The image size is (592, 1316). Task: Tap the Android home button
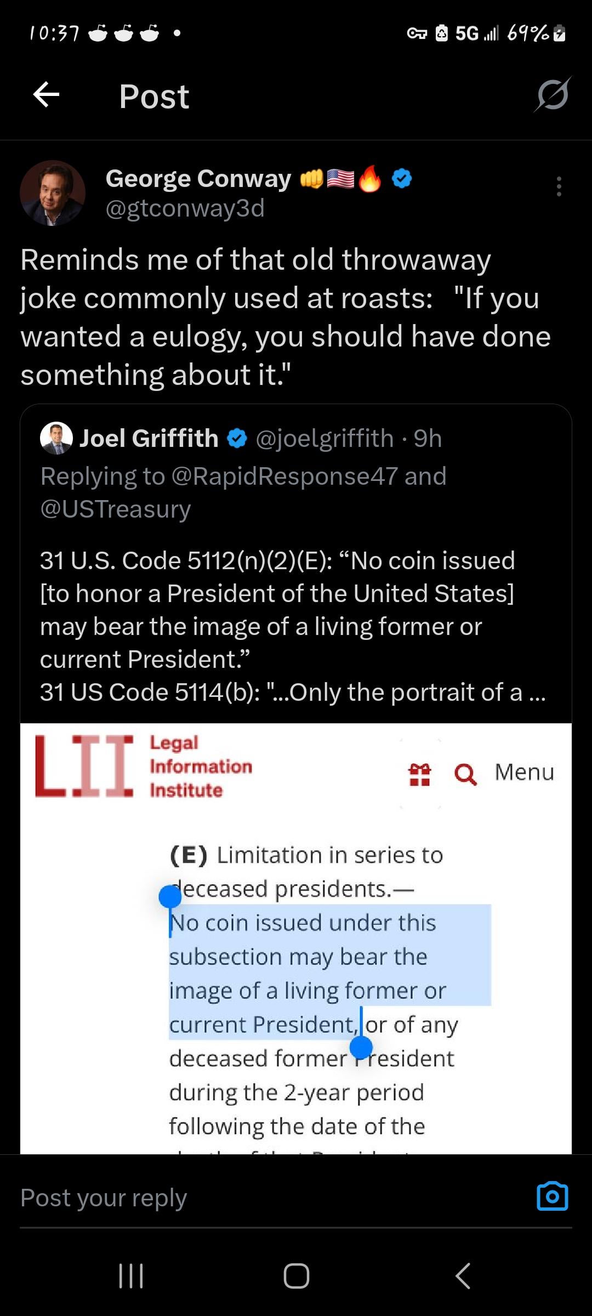coord(296,1275)
